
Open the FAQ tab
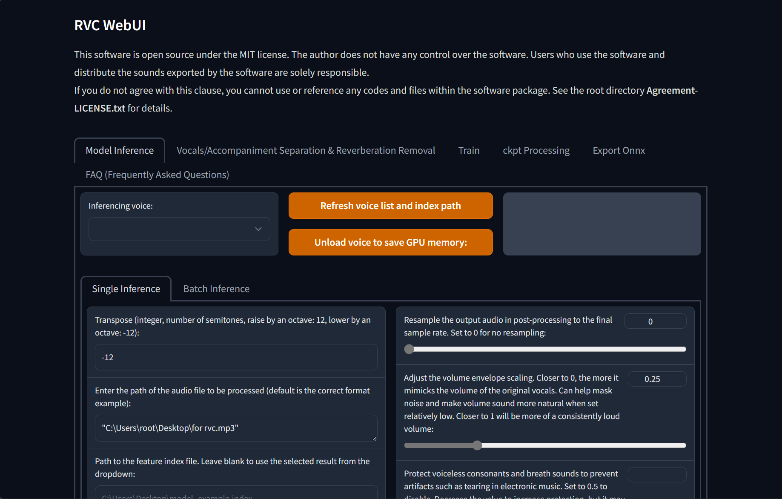click(x=157, y=175)
